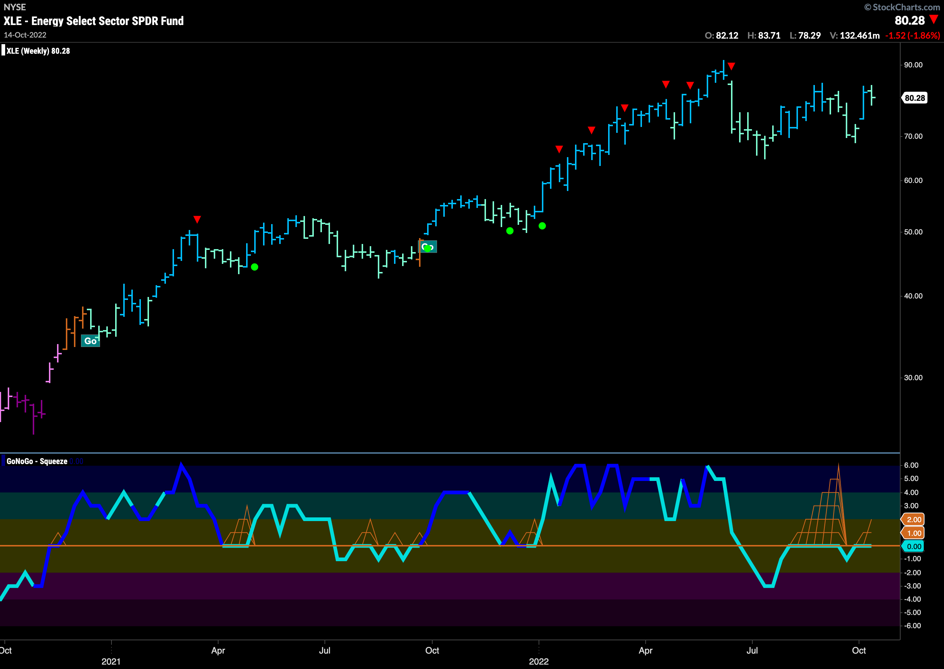Viewport: 944px width, 669px height.
Task: Click the change value -1.52 (-1.86%)
Action: point(913,35)
